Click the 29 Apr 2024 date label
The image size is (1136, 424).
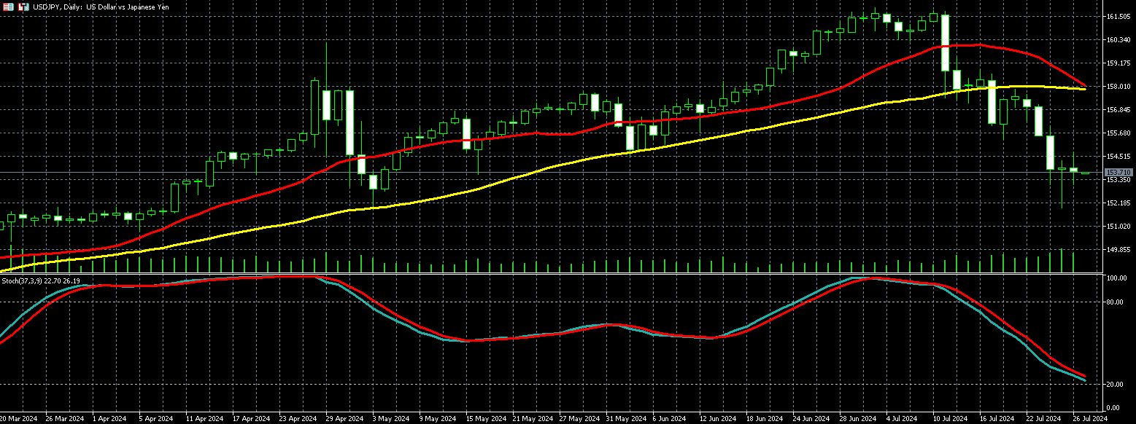[344, 419]
